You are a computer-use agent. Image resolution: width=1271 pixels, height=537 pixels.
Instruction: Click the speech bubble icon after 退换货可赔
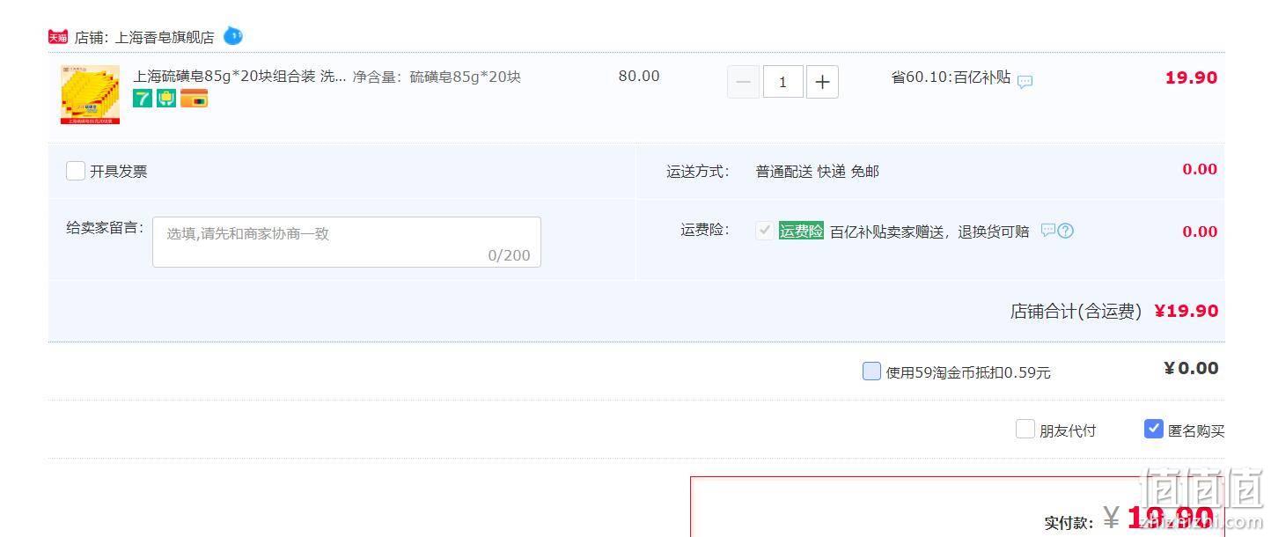(1047, 230)
